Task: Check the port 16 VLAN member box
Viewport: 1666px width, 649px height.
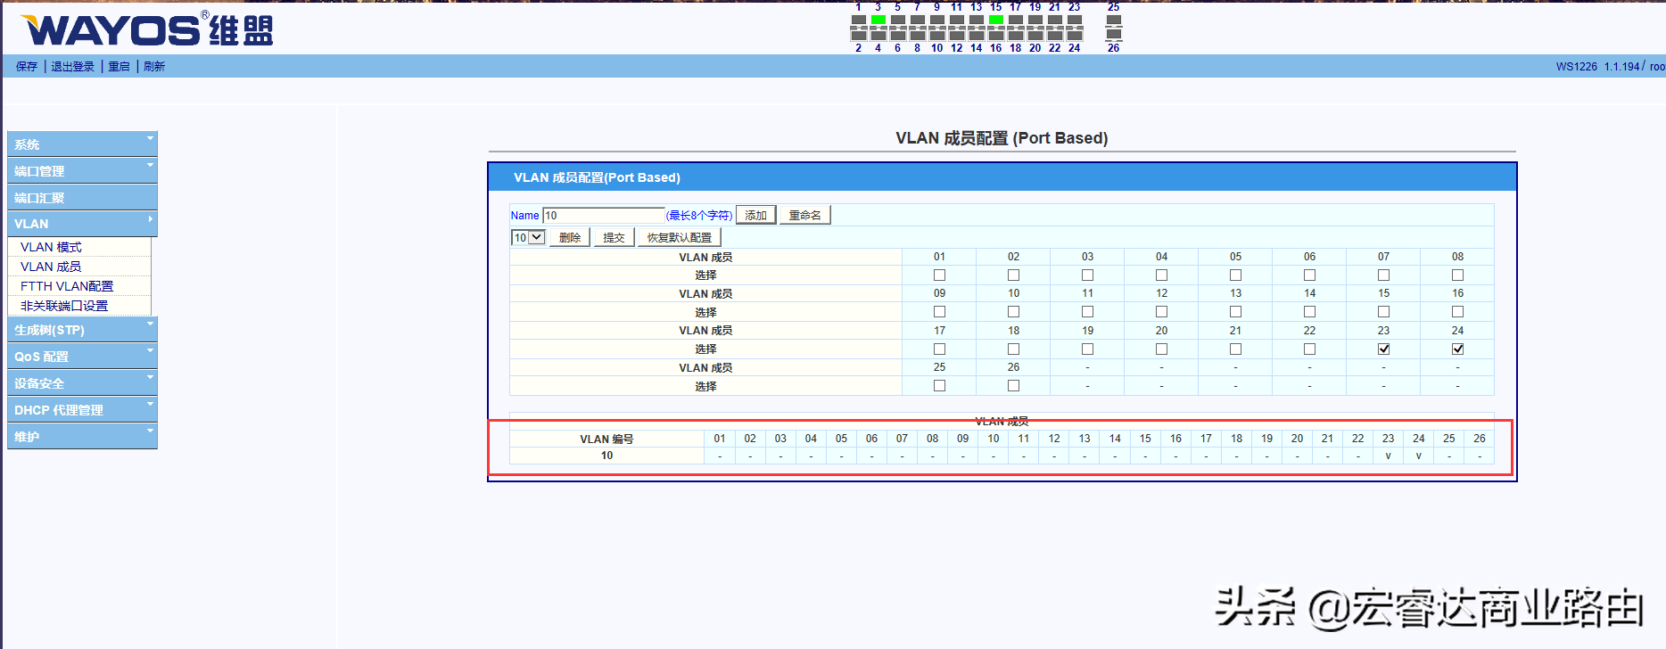Action: pyautogui.click(x=1457, y=312)
